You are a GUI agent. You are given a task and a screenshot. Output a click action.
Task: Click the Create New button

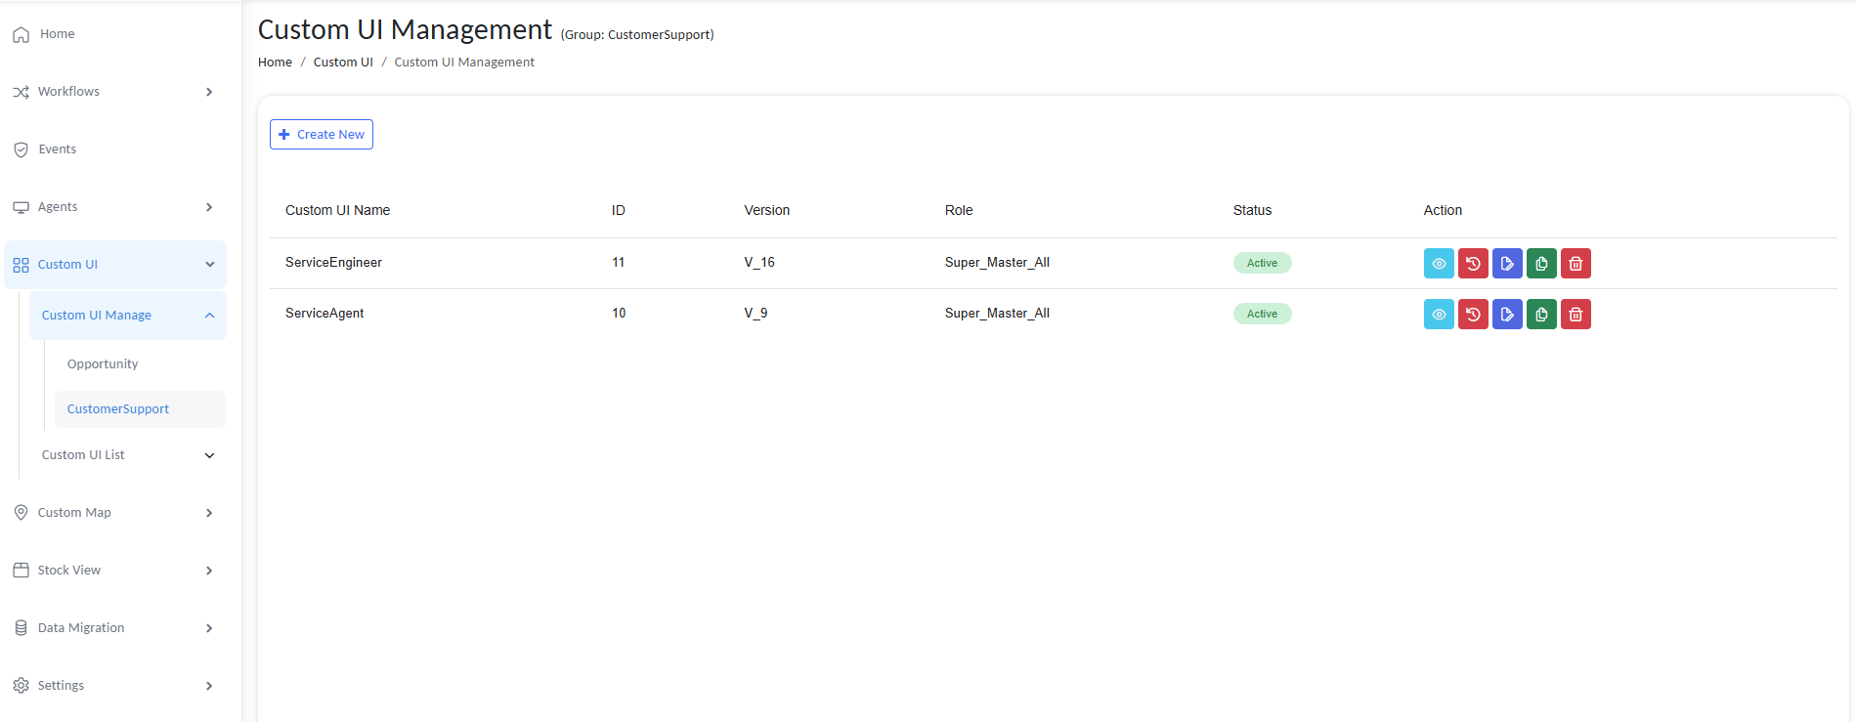pyautogui.click(x=322, y=135)
